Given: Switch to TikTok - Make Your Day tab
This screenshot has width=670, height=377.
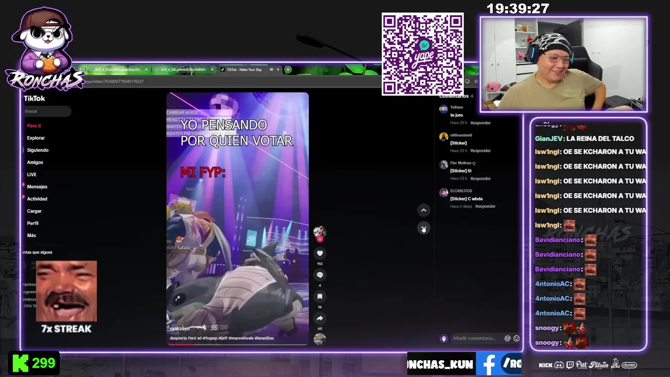Looking at the screenshot, I should [244, 70].
